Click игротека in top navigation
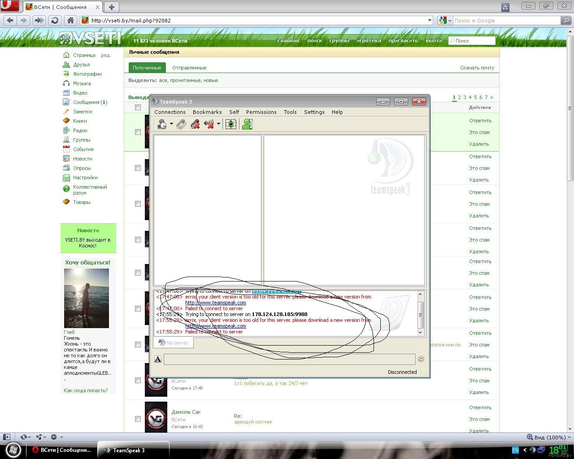The width and height of the screenshot is (574, 459). 369,40
